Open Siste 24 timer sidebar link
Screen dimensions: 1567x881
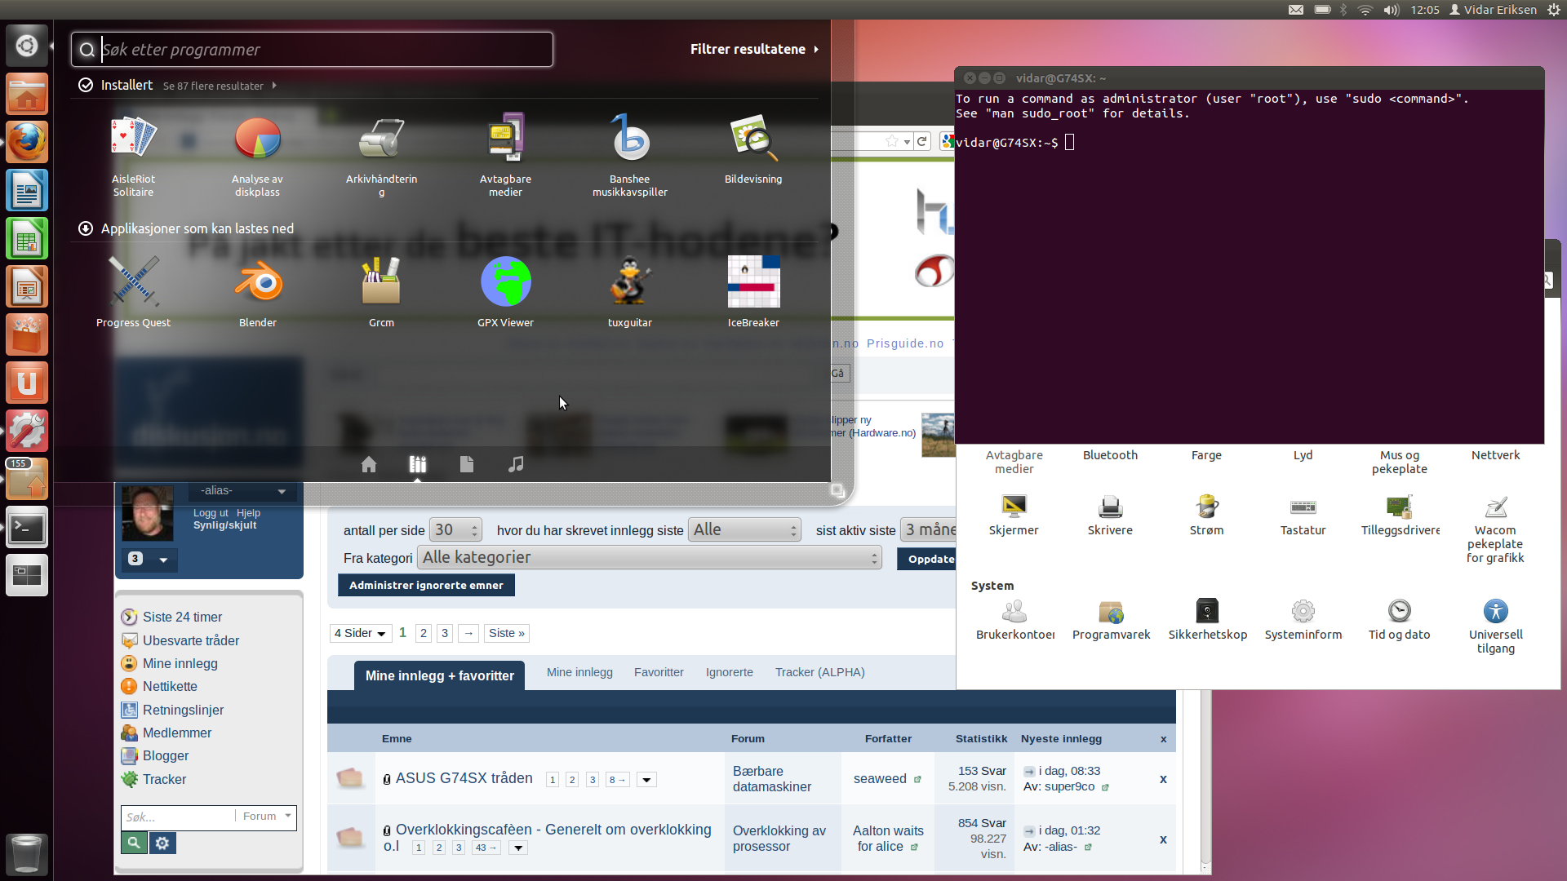click(x=182, y=618)
